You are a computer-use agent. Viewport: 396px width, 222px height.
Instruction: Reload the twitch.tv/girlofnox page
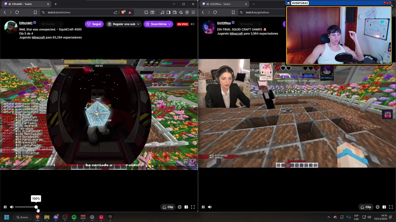coord(215,12)
